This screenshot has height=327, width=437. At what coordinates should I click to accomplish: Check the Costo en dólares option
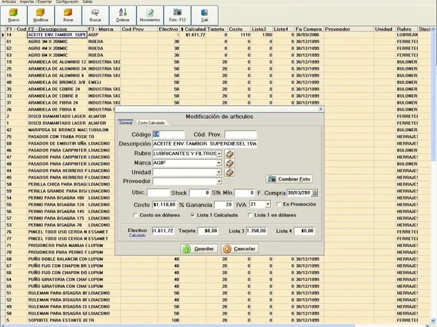[135, 215]
